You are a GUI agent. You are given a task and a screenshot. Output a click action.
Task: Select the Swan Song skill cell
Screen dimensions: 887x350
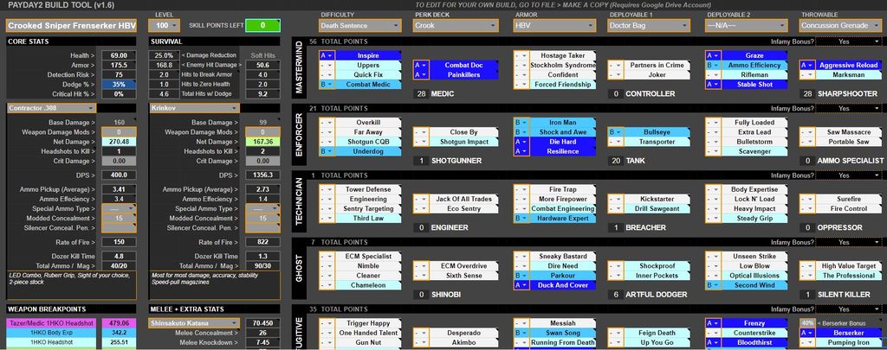pyautogui.click(x=563, y=333)
